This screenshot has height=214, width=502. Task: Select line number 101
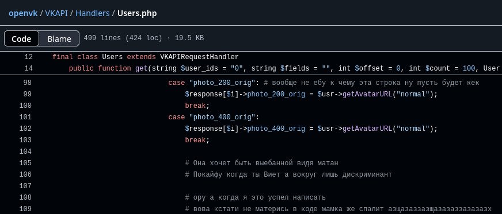click(x=25, y=118)
